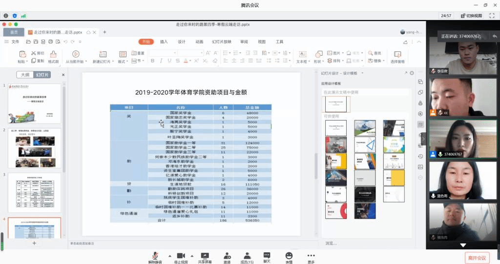Image resolution: width=500 pixels, height=264 pixels.
Task: Click the 切换视图 button
Action: coord(471,16)
